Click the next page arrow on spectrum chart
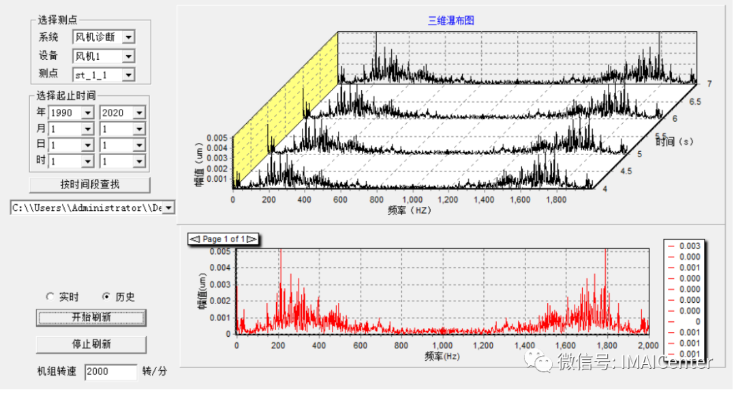Screen dimensions: 736x394 (x=251, y=239)
